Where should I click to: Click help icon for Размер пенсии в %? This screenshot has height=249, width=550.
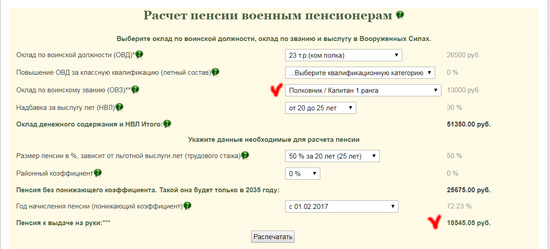[x=245, y=155]
